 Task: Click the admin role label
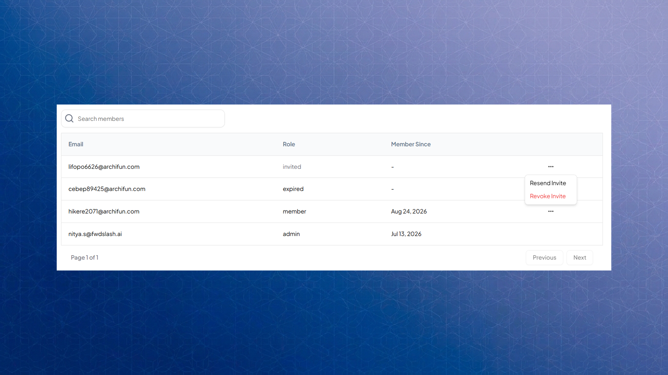coord(291,234)
